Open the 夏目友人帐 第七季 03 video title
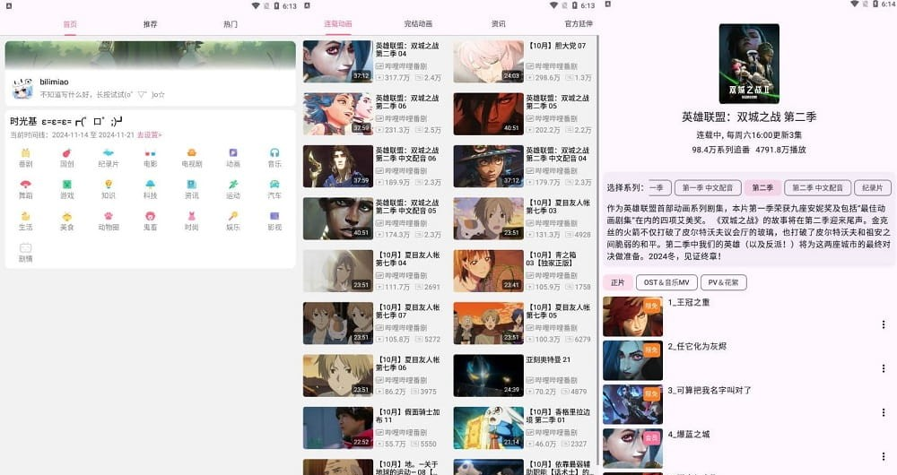This screenshot has height=475, width=897. tap(558, 206)
